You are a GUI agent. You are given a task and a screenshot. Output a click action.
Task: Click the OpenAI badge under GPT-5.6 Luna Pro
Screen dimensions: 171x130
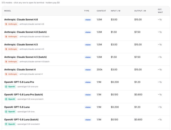click(10, 87)
